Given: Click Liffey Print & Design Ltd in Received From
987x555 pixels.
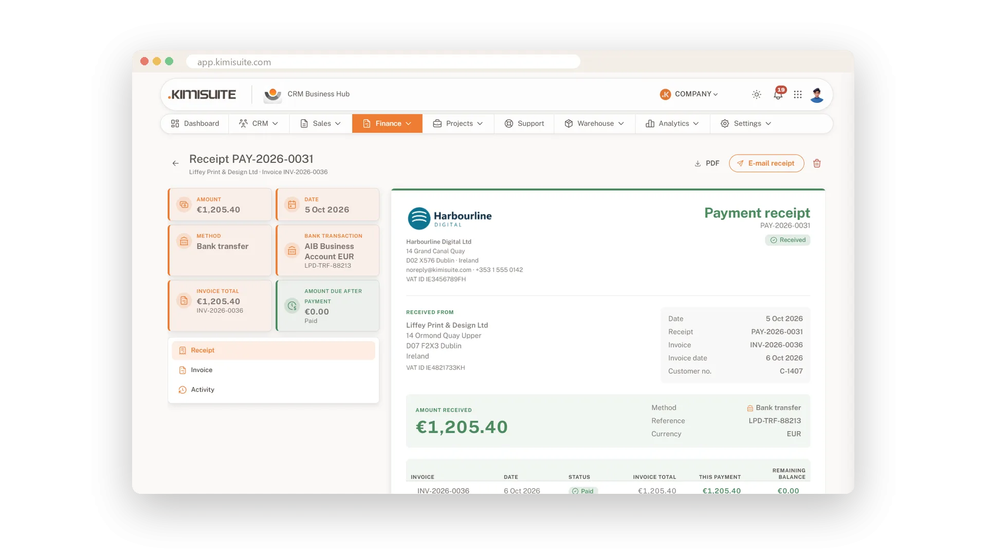Looking at the screenshot, I should coord(447,325).
